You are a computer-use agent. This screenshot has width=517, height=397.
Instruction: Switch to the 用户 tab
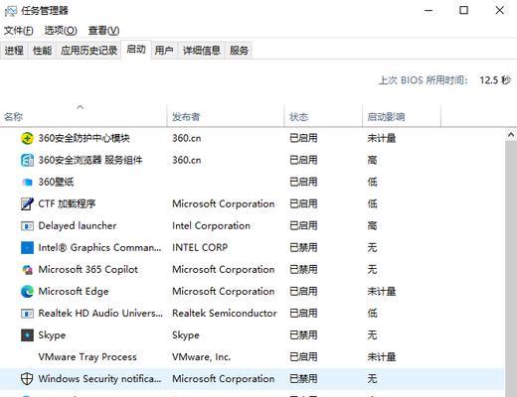pyautogui.click(x=164, y=51)
